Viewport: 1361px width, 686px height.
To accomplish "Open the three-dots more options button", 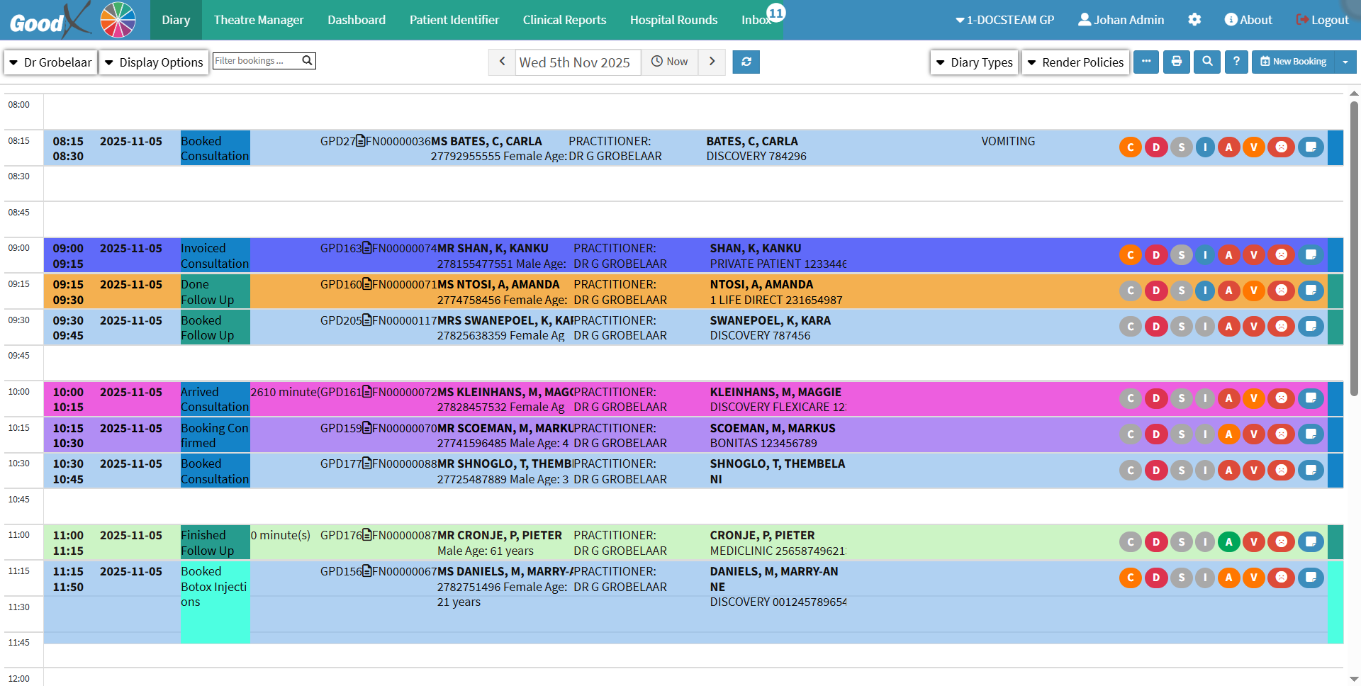I will pos(1146,62).
